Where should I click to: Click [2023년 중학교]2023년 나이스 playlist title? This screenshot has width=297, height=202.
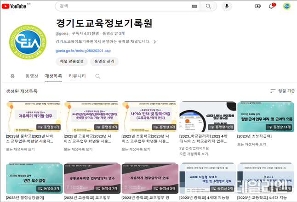pos(30,139)
